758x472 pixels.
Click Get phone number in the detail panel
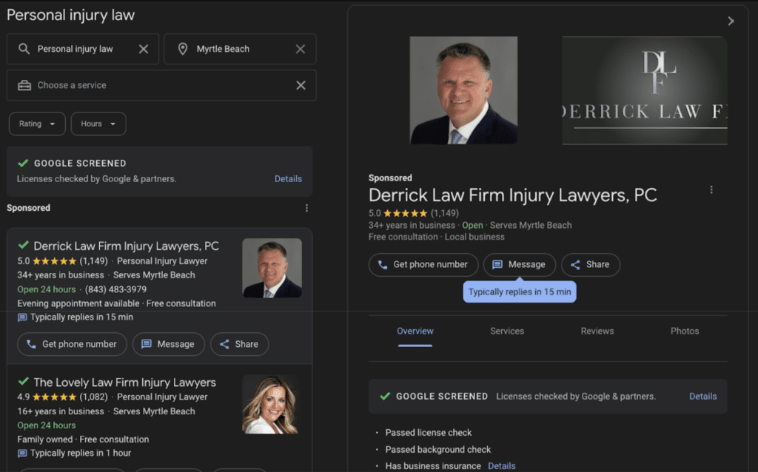423,265
